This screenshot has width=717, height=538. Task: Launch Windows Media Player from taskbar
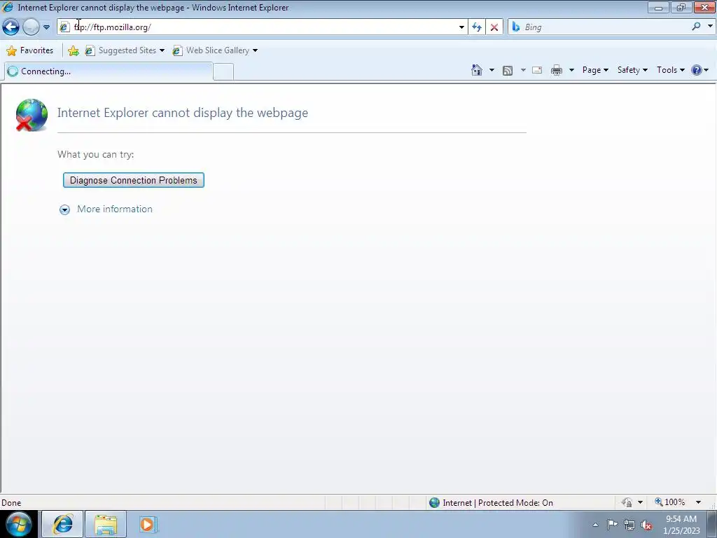(148, 524)
